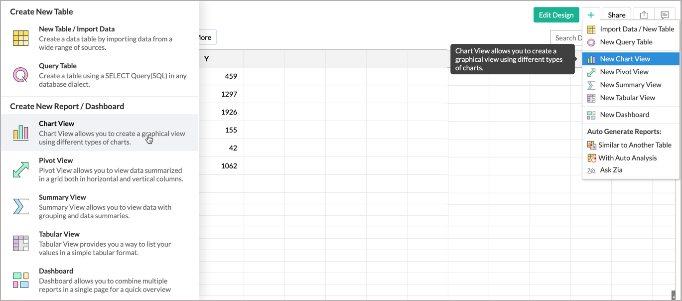Choose New Dashboard in dropdown menu
This screenshot has height=301, width=682.
pyautogui.click(x=624, y=115)
